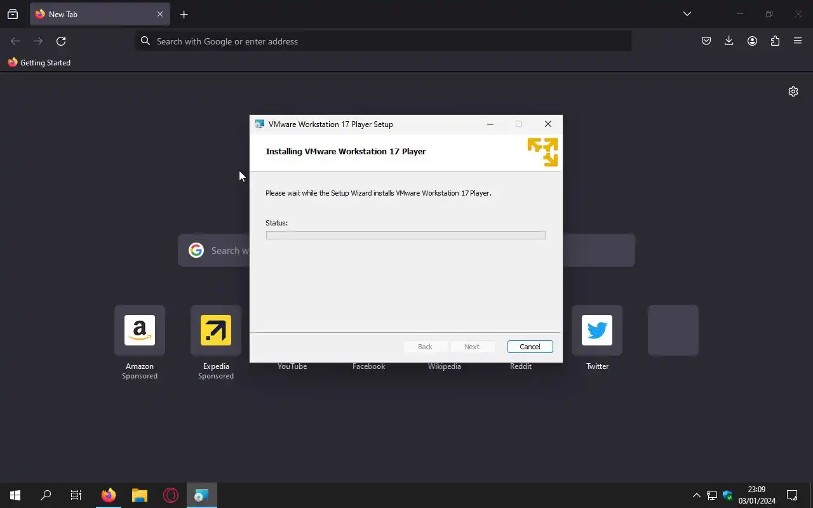Switch to Firefox on the taskbar
The width and height of the screenshot is (813, 508).
pos(109,495)
